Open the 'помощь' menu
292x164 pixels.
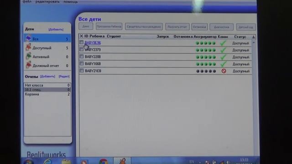coord(71,2)
